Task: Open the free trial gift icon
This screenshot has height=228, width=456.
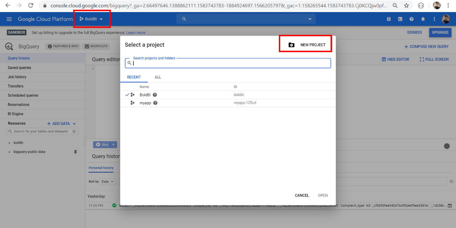Action: [388, 19]
